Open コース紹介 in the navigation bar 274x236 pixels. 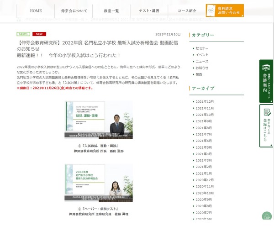coord(186,10)
